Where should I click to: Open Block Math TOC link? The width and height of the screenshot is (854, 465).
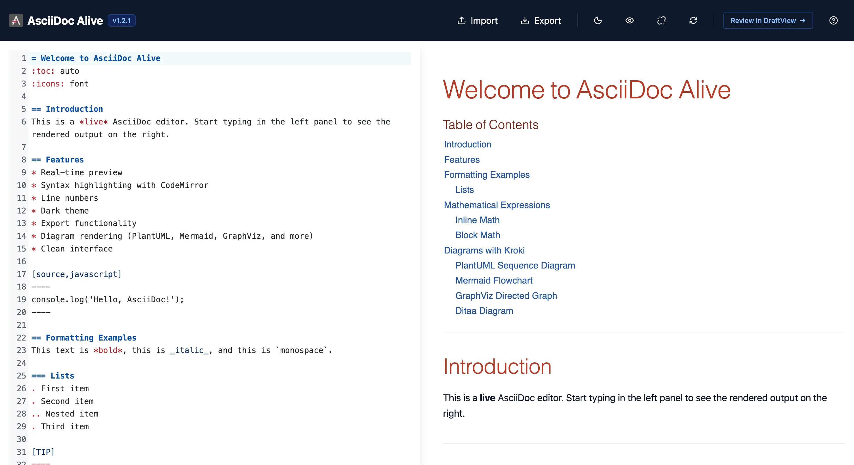[x=478, y=235]
